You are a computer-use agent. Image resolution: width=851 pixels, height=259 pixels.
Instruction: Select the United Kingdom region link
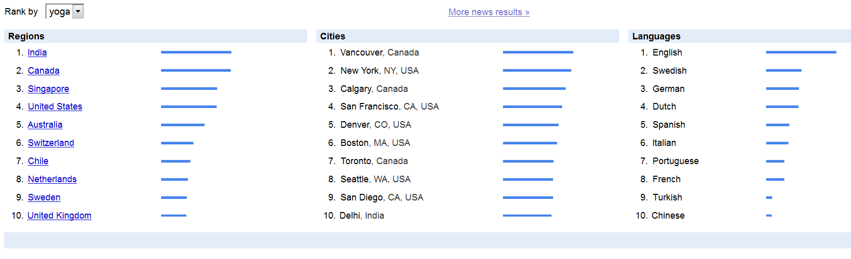pos(59,216)
